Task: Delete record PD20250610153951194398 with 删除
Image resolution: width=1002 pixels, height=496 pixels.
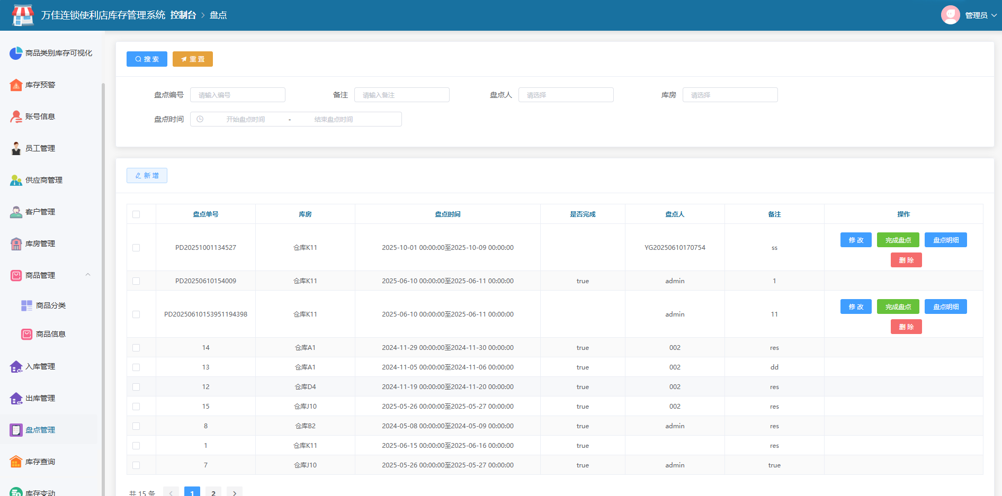Action: 906,327
